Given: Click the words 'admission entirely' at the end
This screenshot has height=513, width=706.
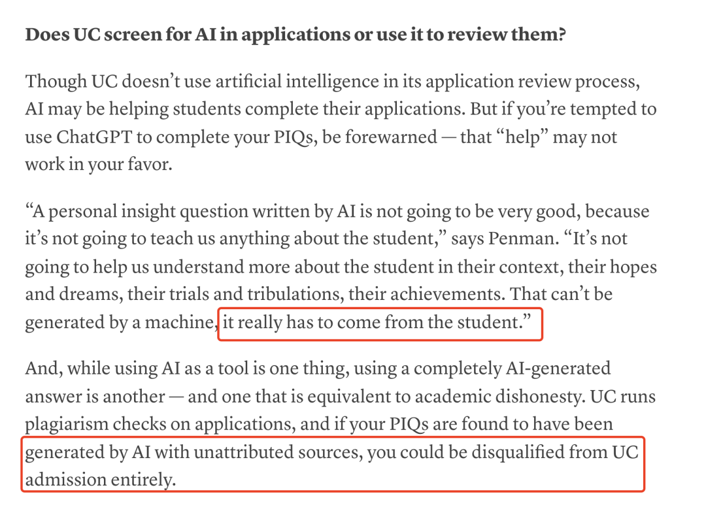Looking at the screenshot, I should 100,480.
